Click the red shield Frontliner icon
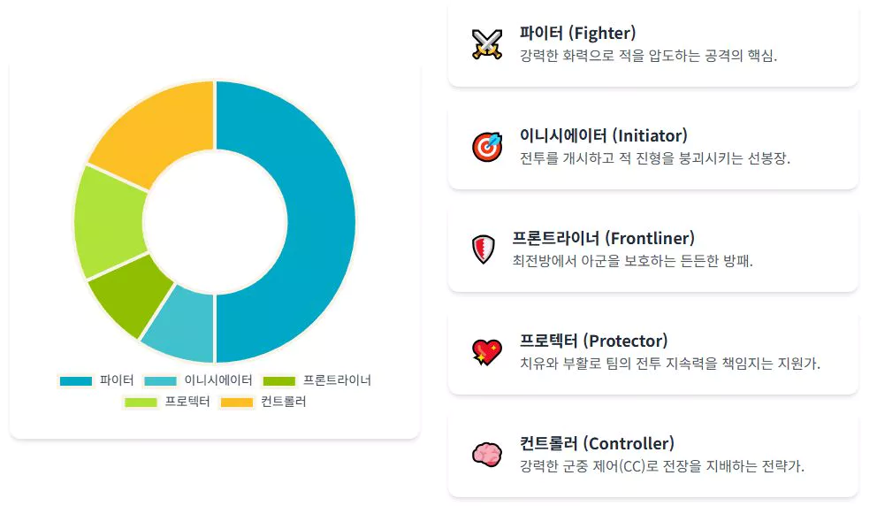The height and width of the screenshot is (506, 877). click(483, 249)
